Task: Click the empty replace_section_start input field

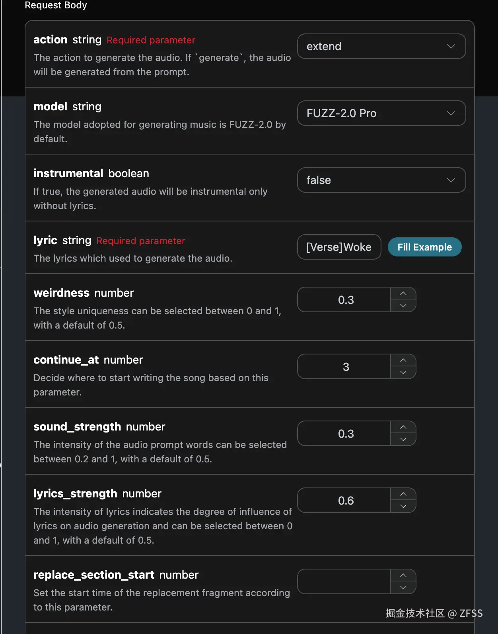Action: click(x=344, y=581)
